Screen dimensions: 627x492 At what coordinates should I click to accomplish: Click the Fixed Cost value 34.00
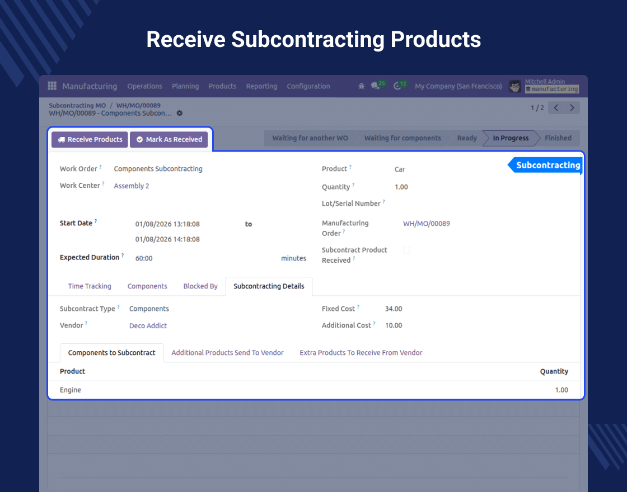[394, 309]
